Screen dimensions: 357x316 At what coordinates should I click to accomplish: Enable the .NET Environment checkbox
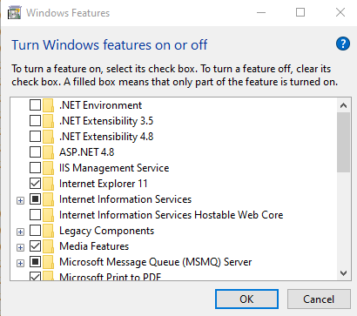pos(35,104)
